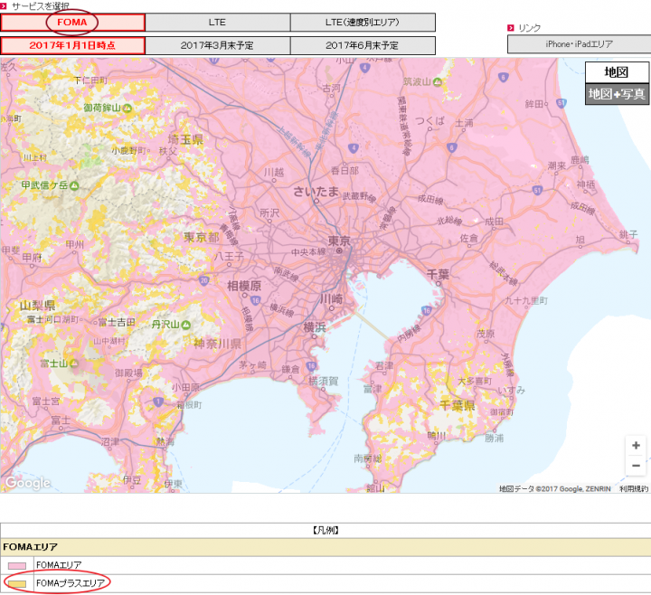Image resolution: width=651 pixels, height=595 pixels.
Task: Click the Google logo on the map
Action: click(x=28, y=483)
